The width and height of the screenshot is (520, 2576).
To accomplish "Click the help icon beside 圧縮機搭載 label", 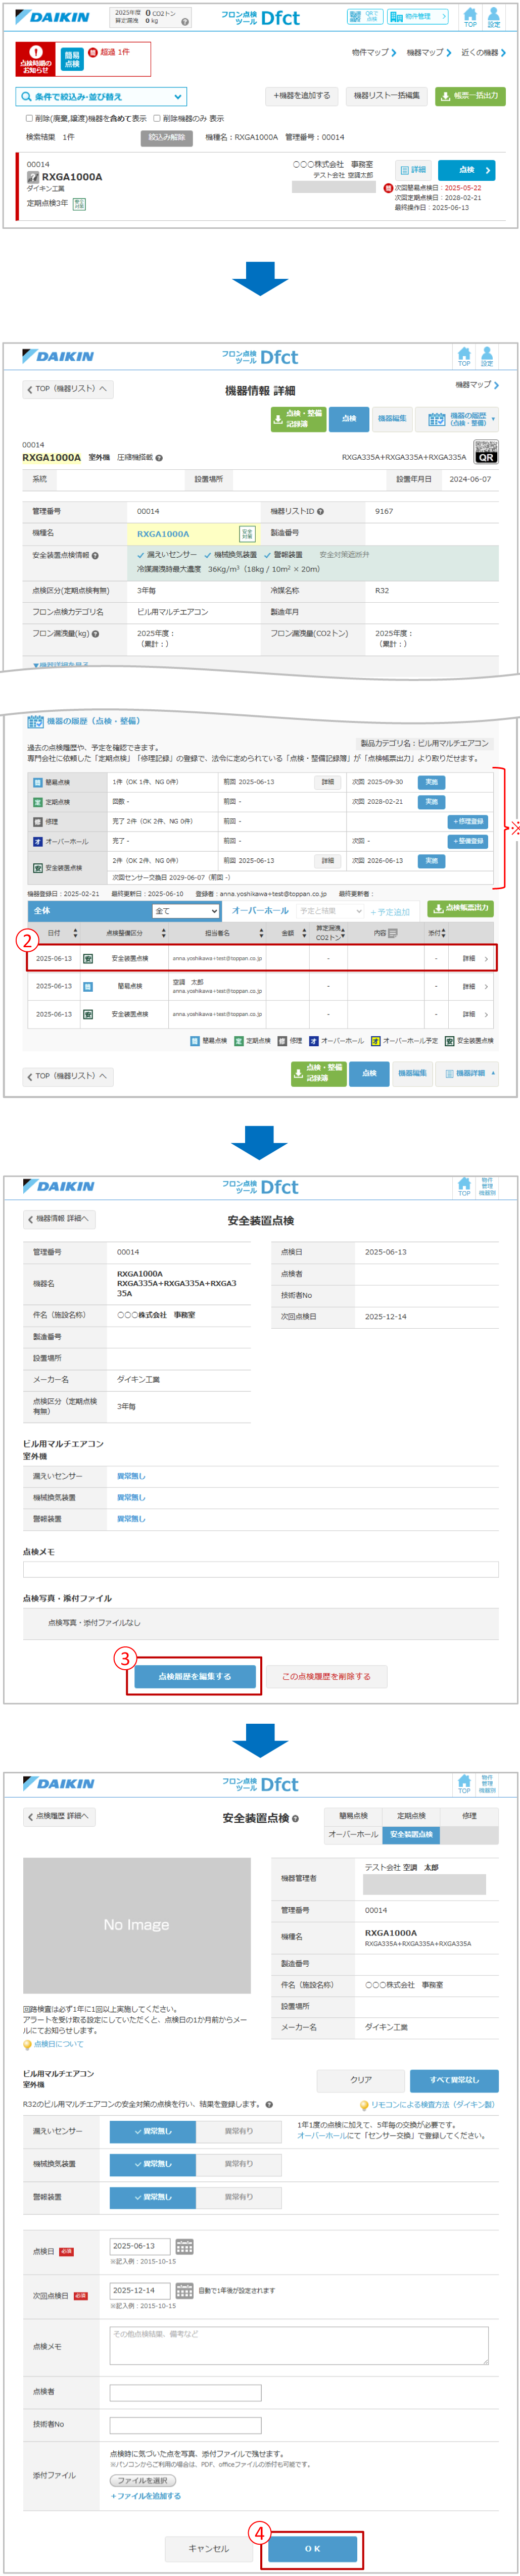I will 159,458.
